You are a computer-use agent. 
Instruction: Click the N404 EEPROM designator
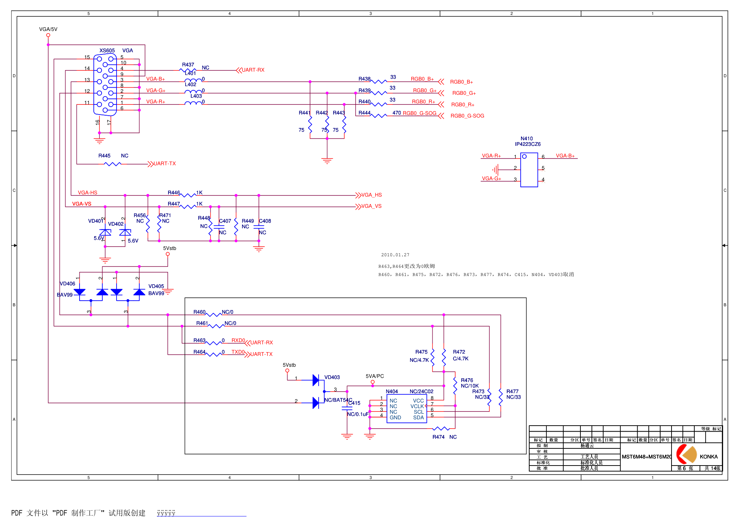coord(392,391)
